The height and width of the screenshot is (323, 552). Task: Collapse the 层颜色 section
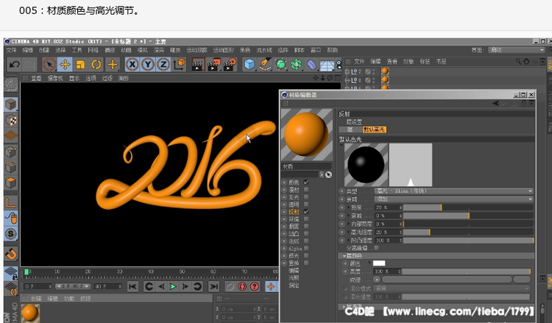tap(344, 256)
